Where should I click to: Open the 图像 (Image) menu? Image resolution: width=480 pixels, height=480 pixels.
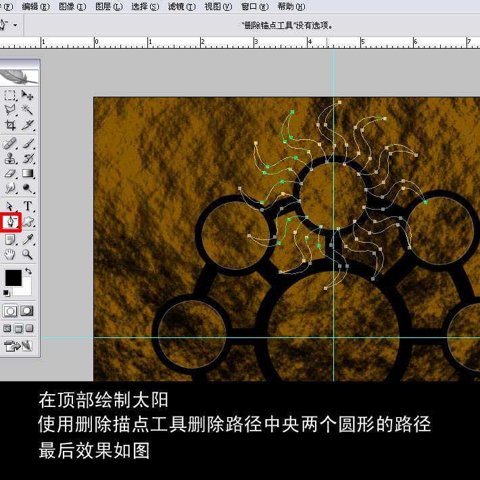click(72, 7)
